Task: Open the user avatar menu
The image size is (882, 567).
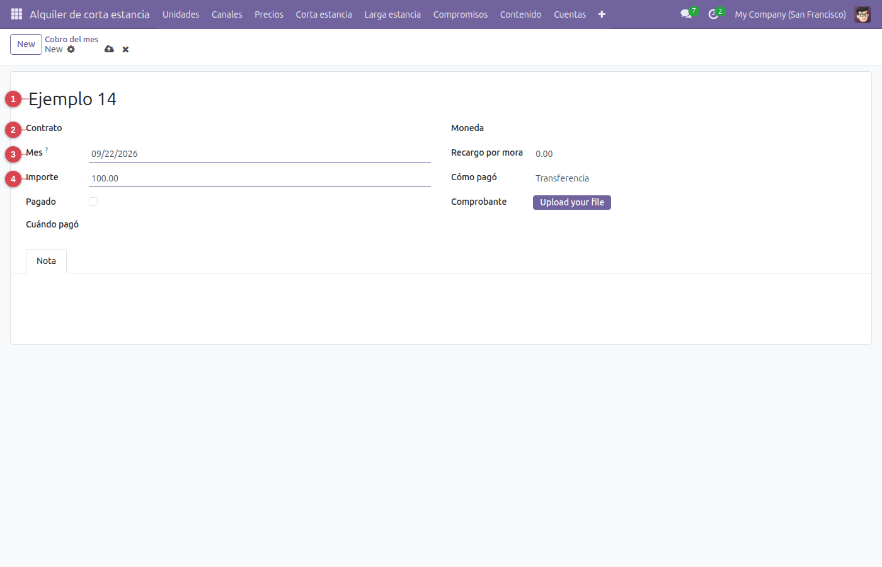Action: tap(862, 14)
